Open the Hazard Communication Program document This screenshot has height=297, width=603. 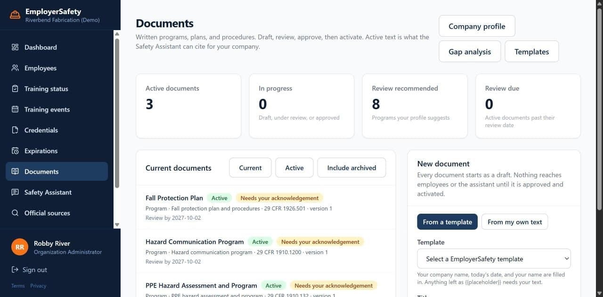[x=195, y=242]
